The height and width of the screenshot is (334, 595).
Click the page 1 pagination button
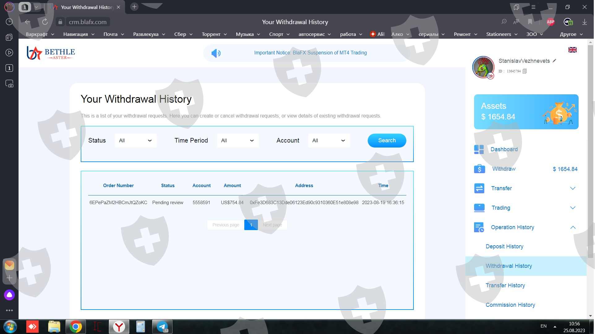[x=251, y=225]
